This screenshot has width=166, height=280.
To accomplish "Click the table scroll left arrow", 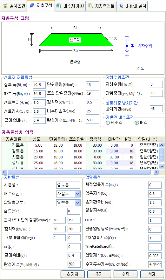I will 4,172.
